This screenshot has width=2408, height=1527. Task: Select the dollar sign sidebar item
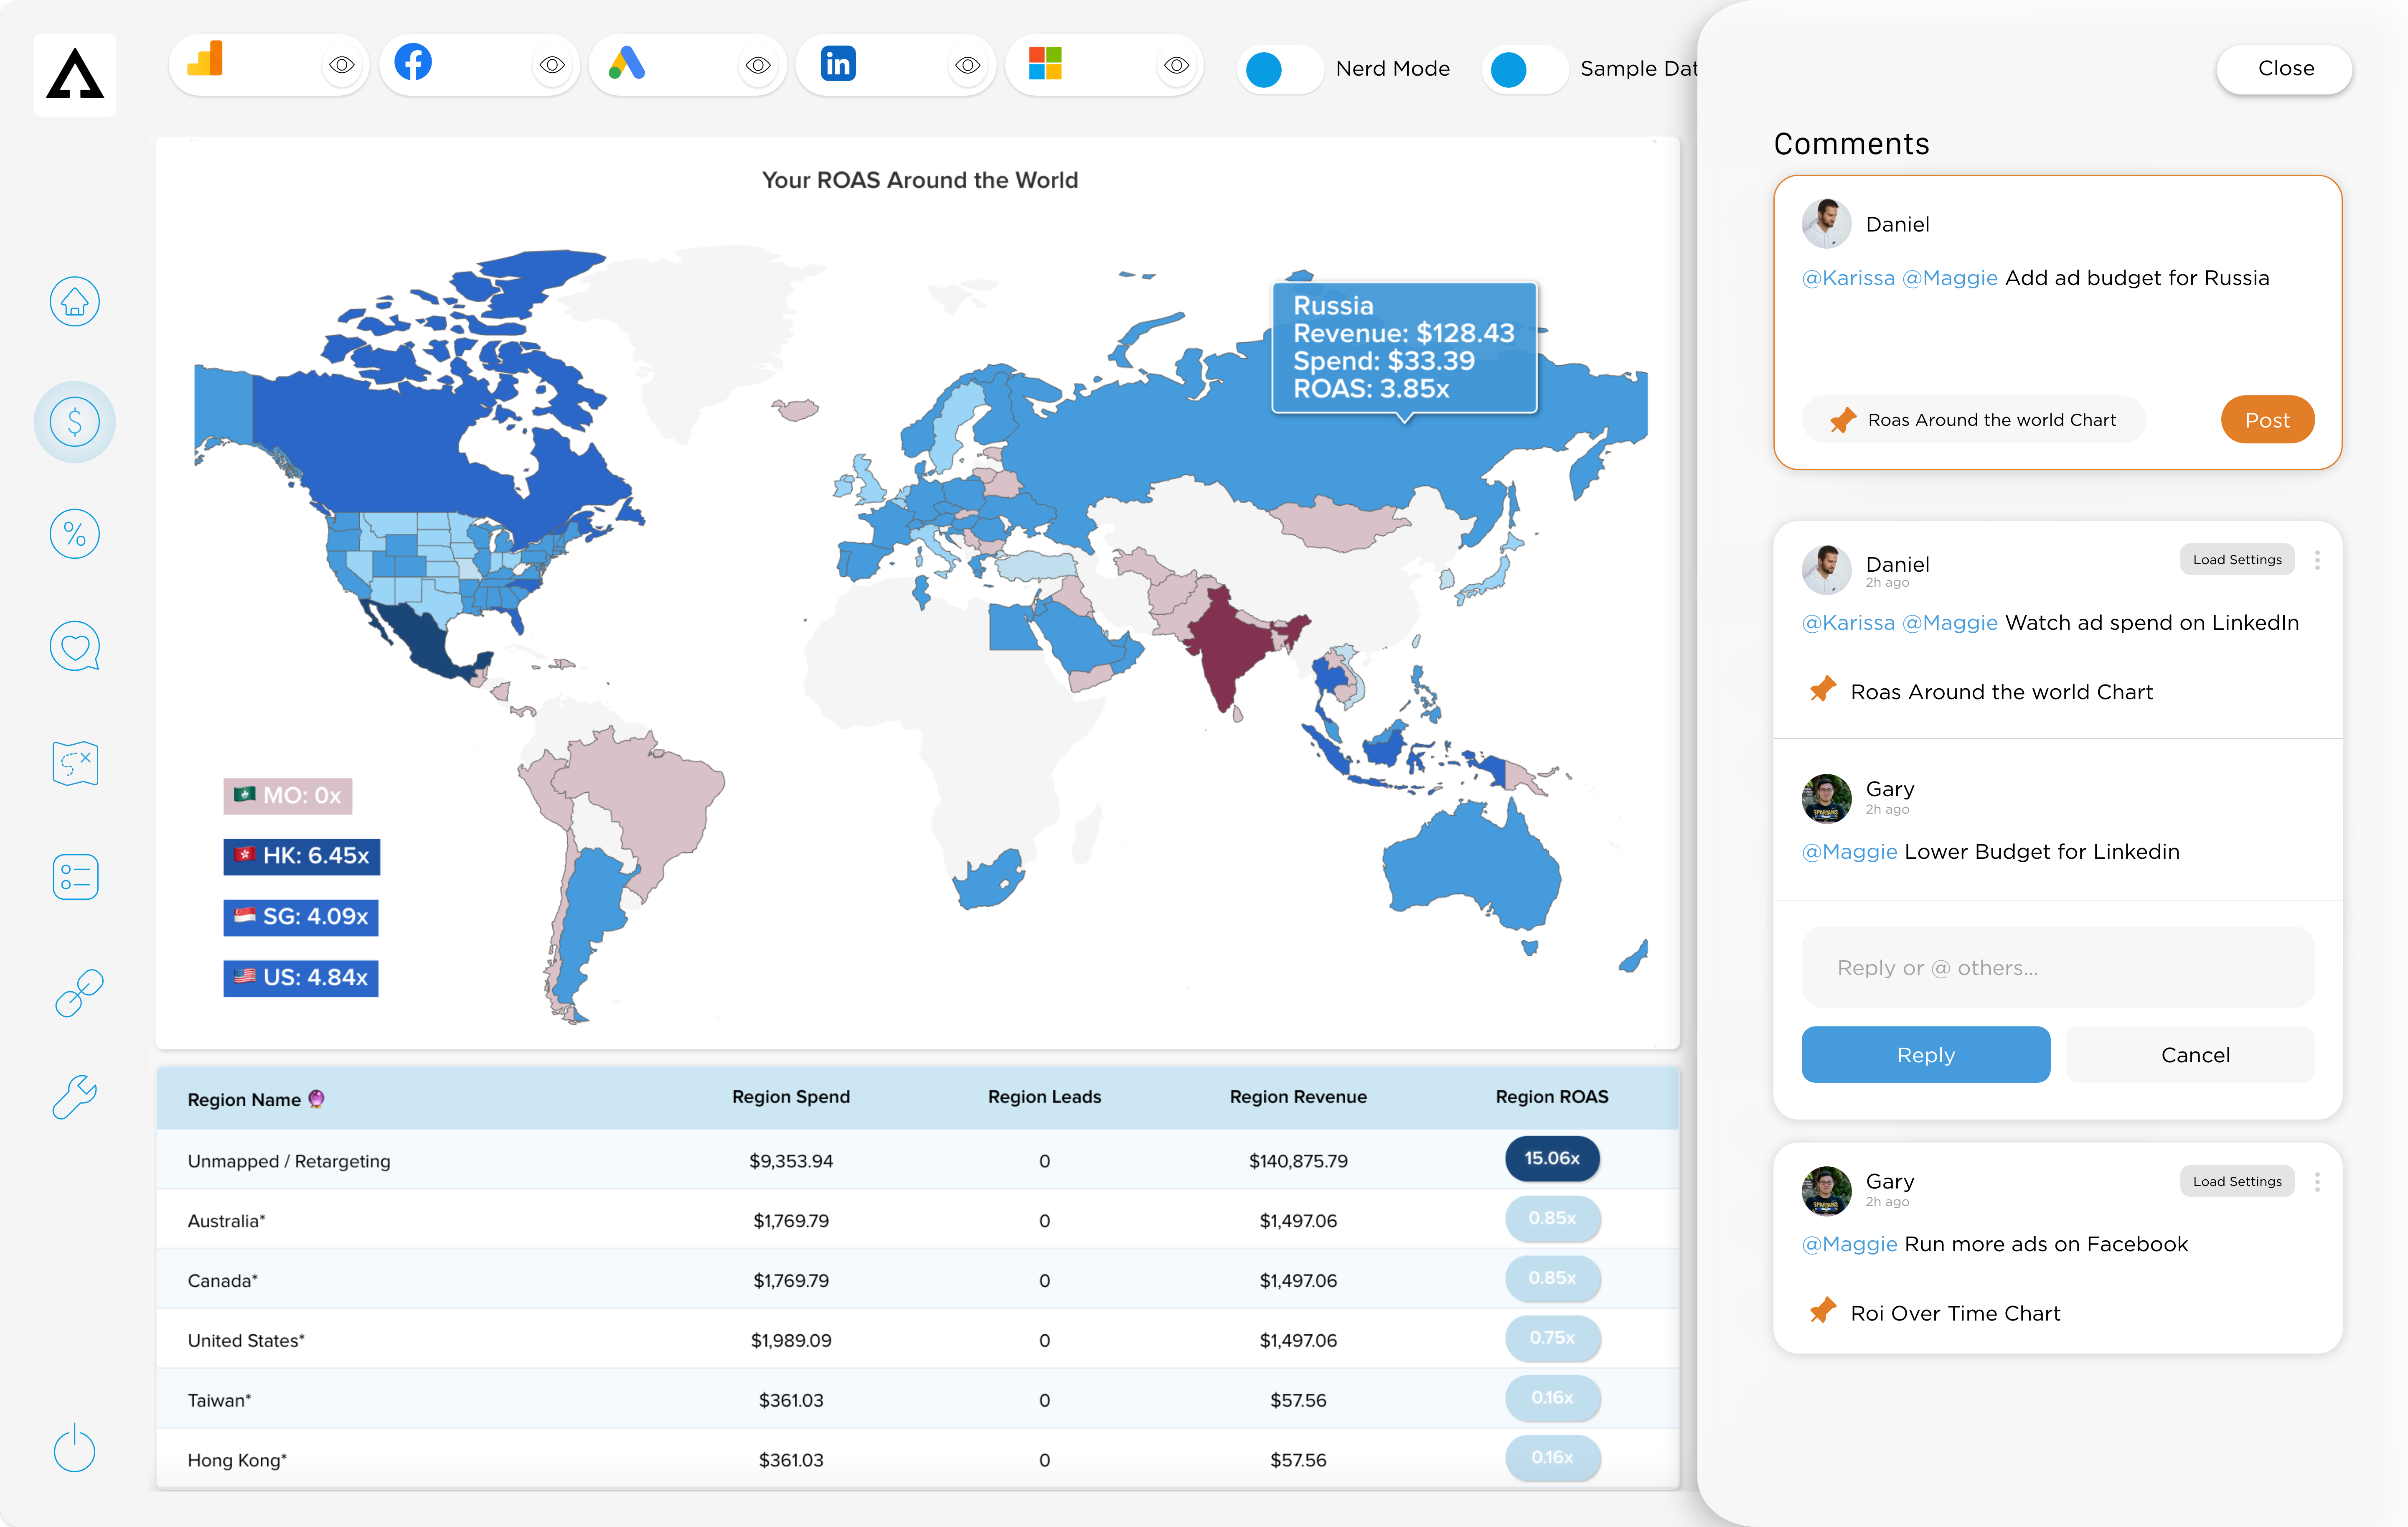(x=75, y=422)
